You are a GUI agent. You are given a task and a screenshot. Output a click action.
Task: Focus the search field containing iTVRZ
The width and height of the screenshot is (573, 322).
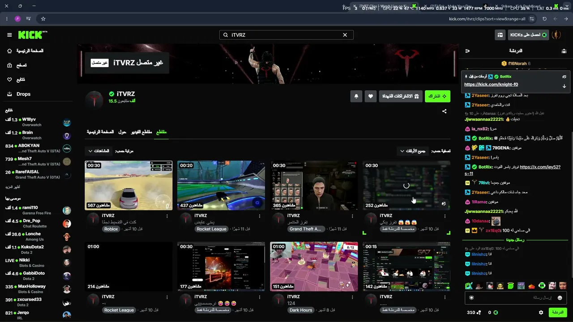tap(286, 35)
